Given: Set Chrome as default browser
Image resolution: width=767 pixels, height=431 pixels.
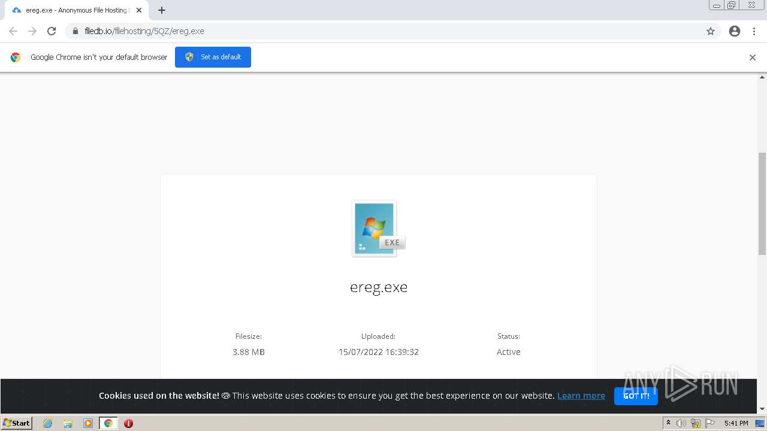Looking at the screenshot, I should tap(213, 57).
